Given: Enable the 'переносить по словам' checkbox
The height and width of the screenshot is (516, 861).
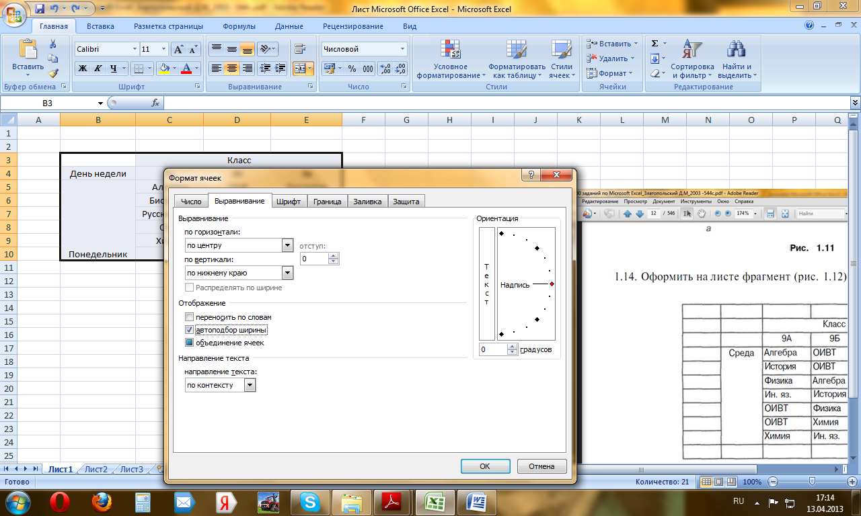Looking at the screenshot, I should tap(189, 317).
